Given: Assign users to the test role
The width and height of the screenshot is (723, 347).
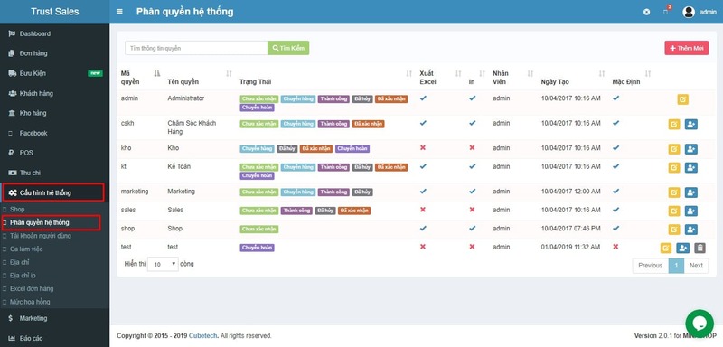Looking at the screenshot, I should 682,248.
